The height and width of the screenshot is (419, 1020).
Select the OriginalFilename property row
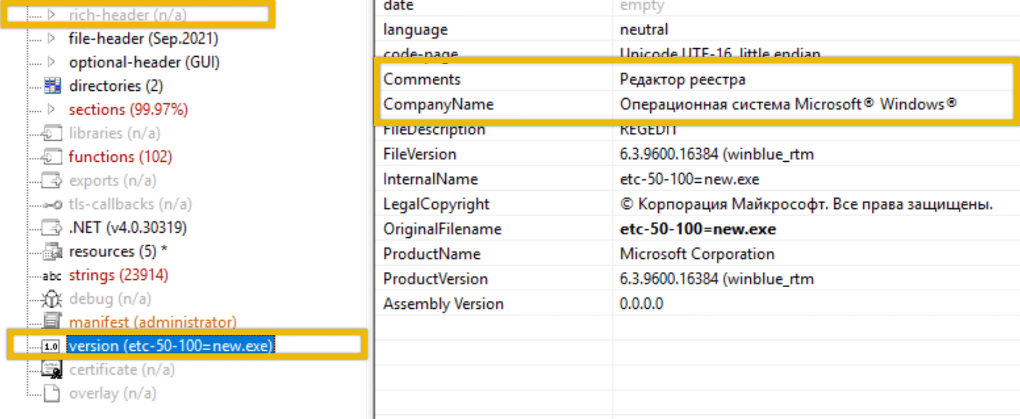pos(442,229)
